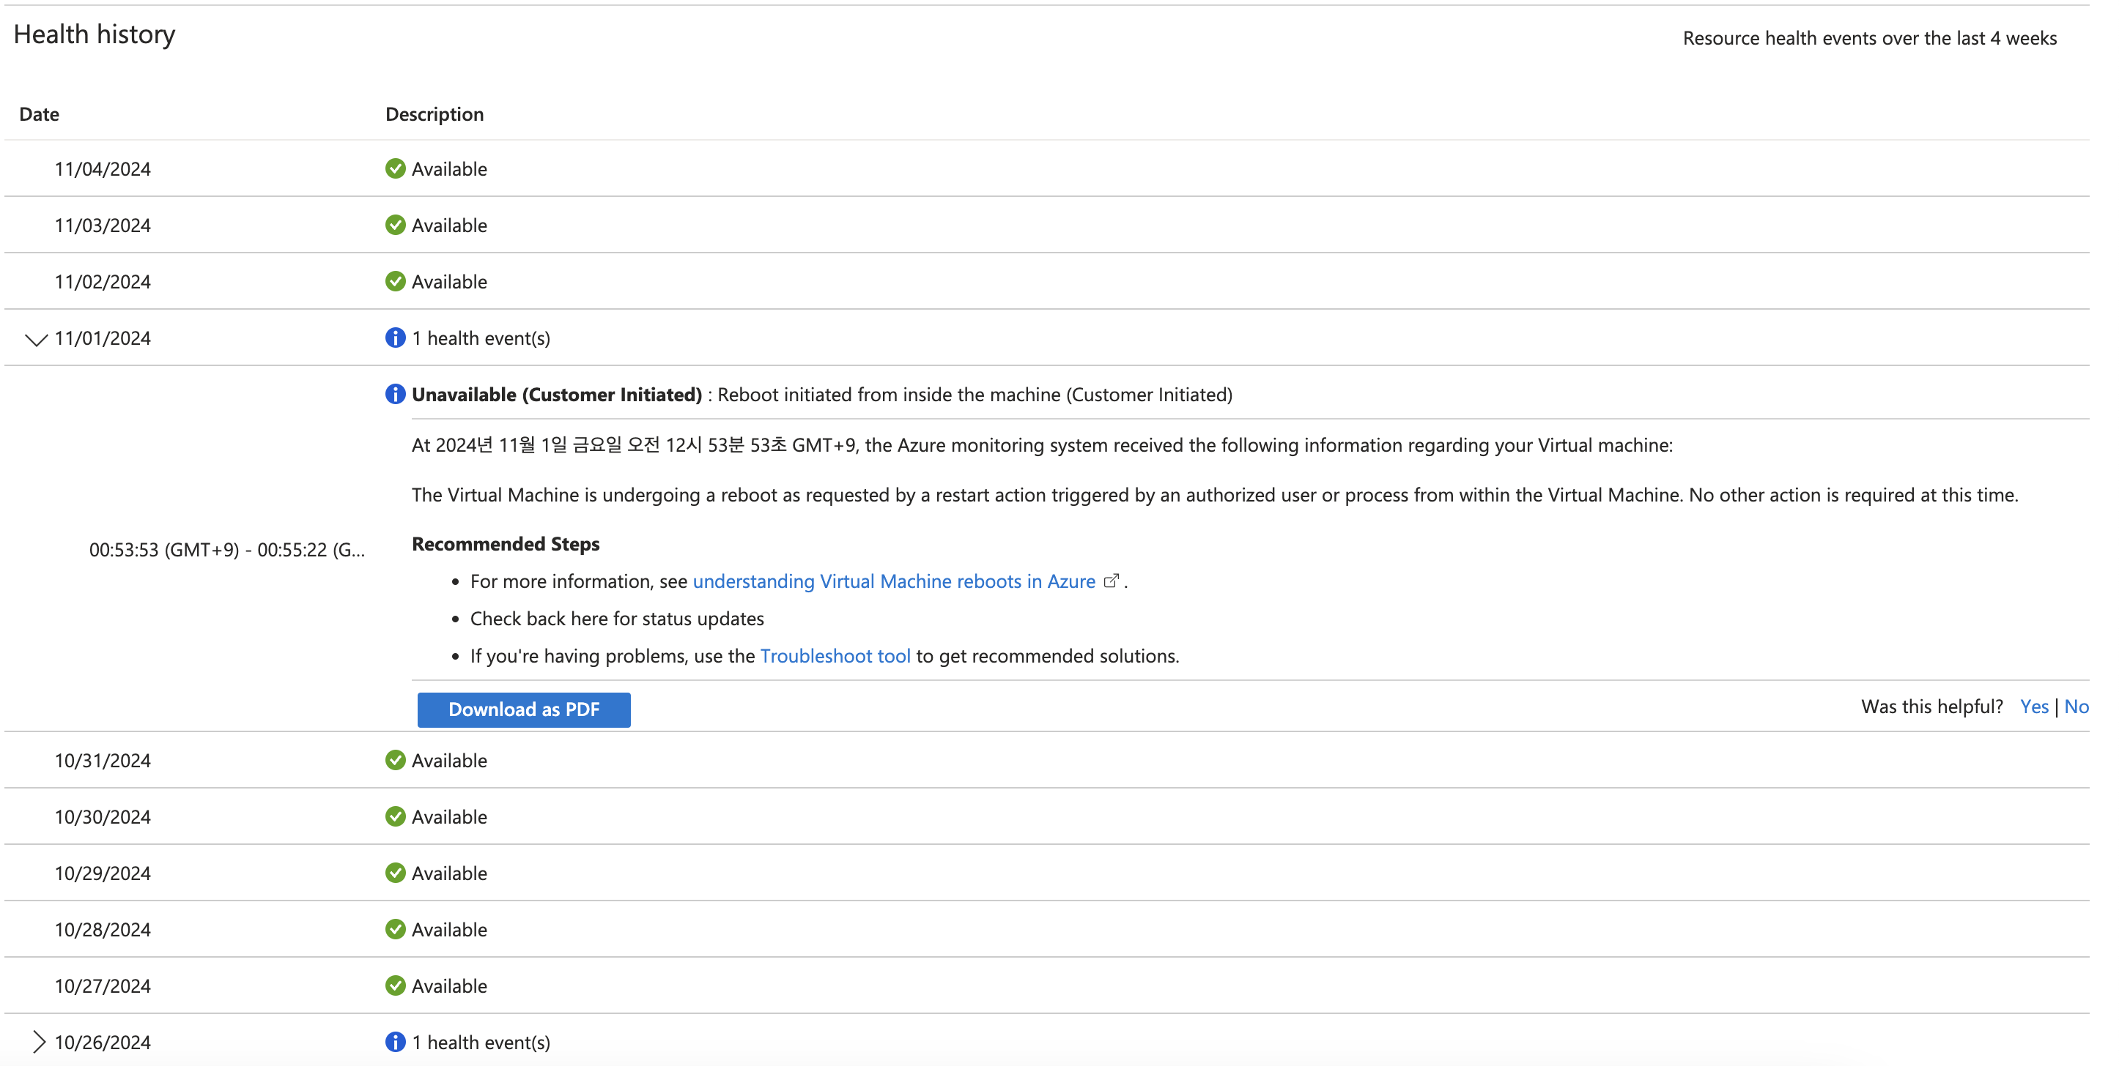This screenshot has width=2119, height=1066.
Task: Select the 10/30/2024 date cell
Action: tap(103, 817)
